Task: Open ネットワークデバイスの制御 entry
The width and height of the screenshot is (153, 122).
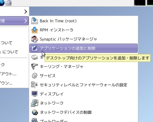Action: (84, 112)
